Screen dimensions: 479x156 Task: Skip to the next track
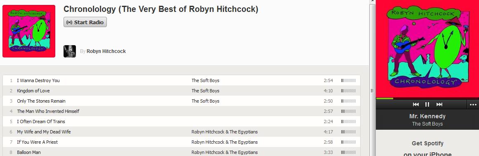point(439,105)
